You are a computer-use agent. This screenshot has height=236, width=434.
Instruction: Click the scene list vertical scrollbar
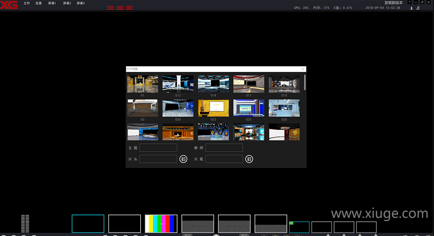[305, 82]
